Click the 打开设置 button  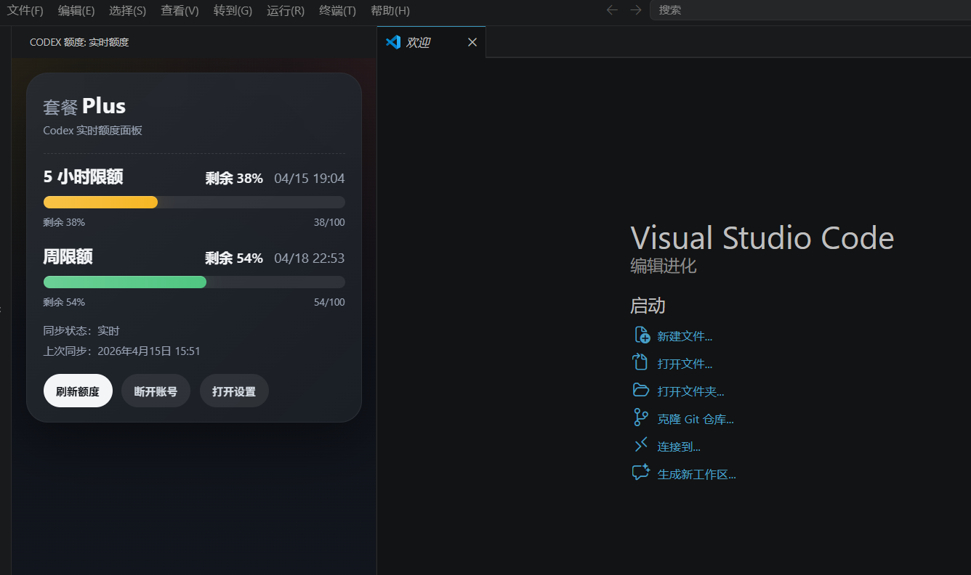pos(234,391)
